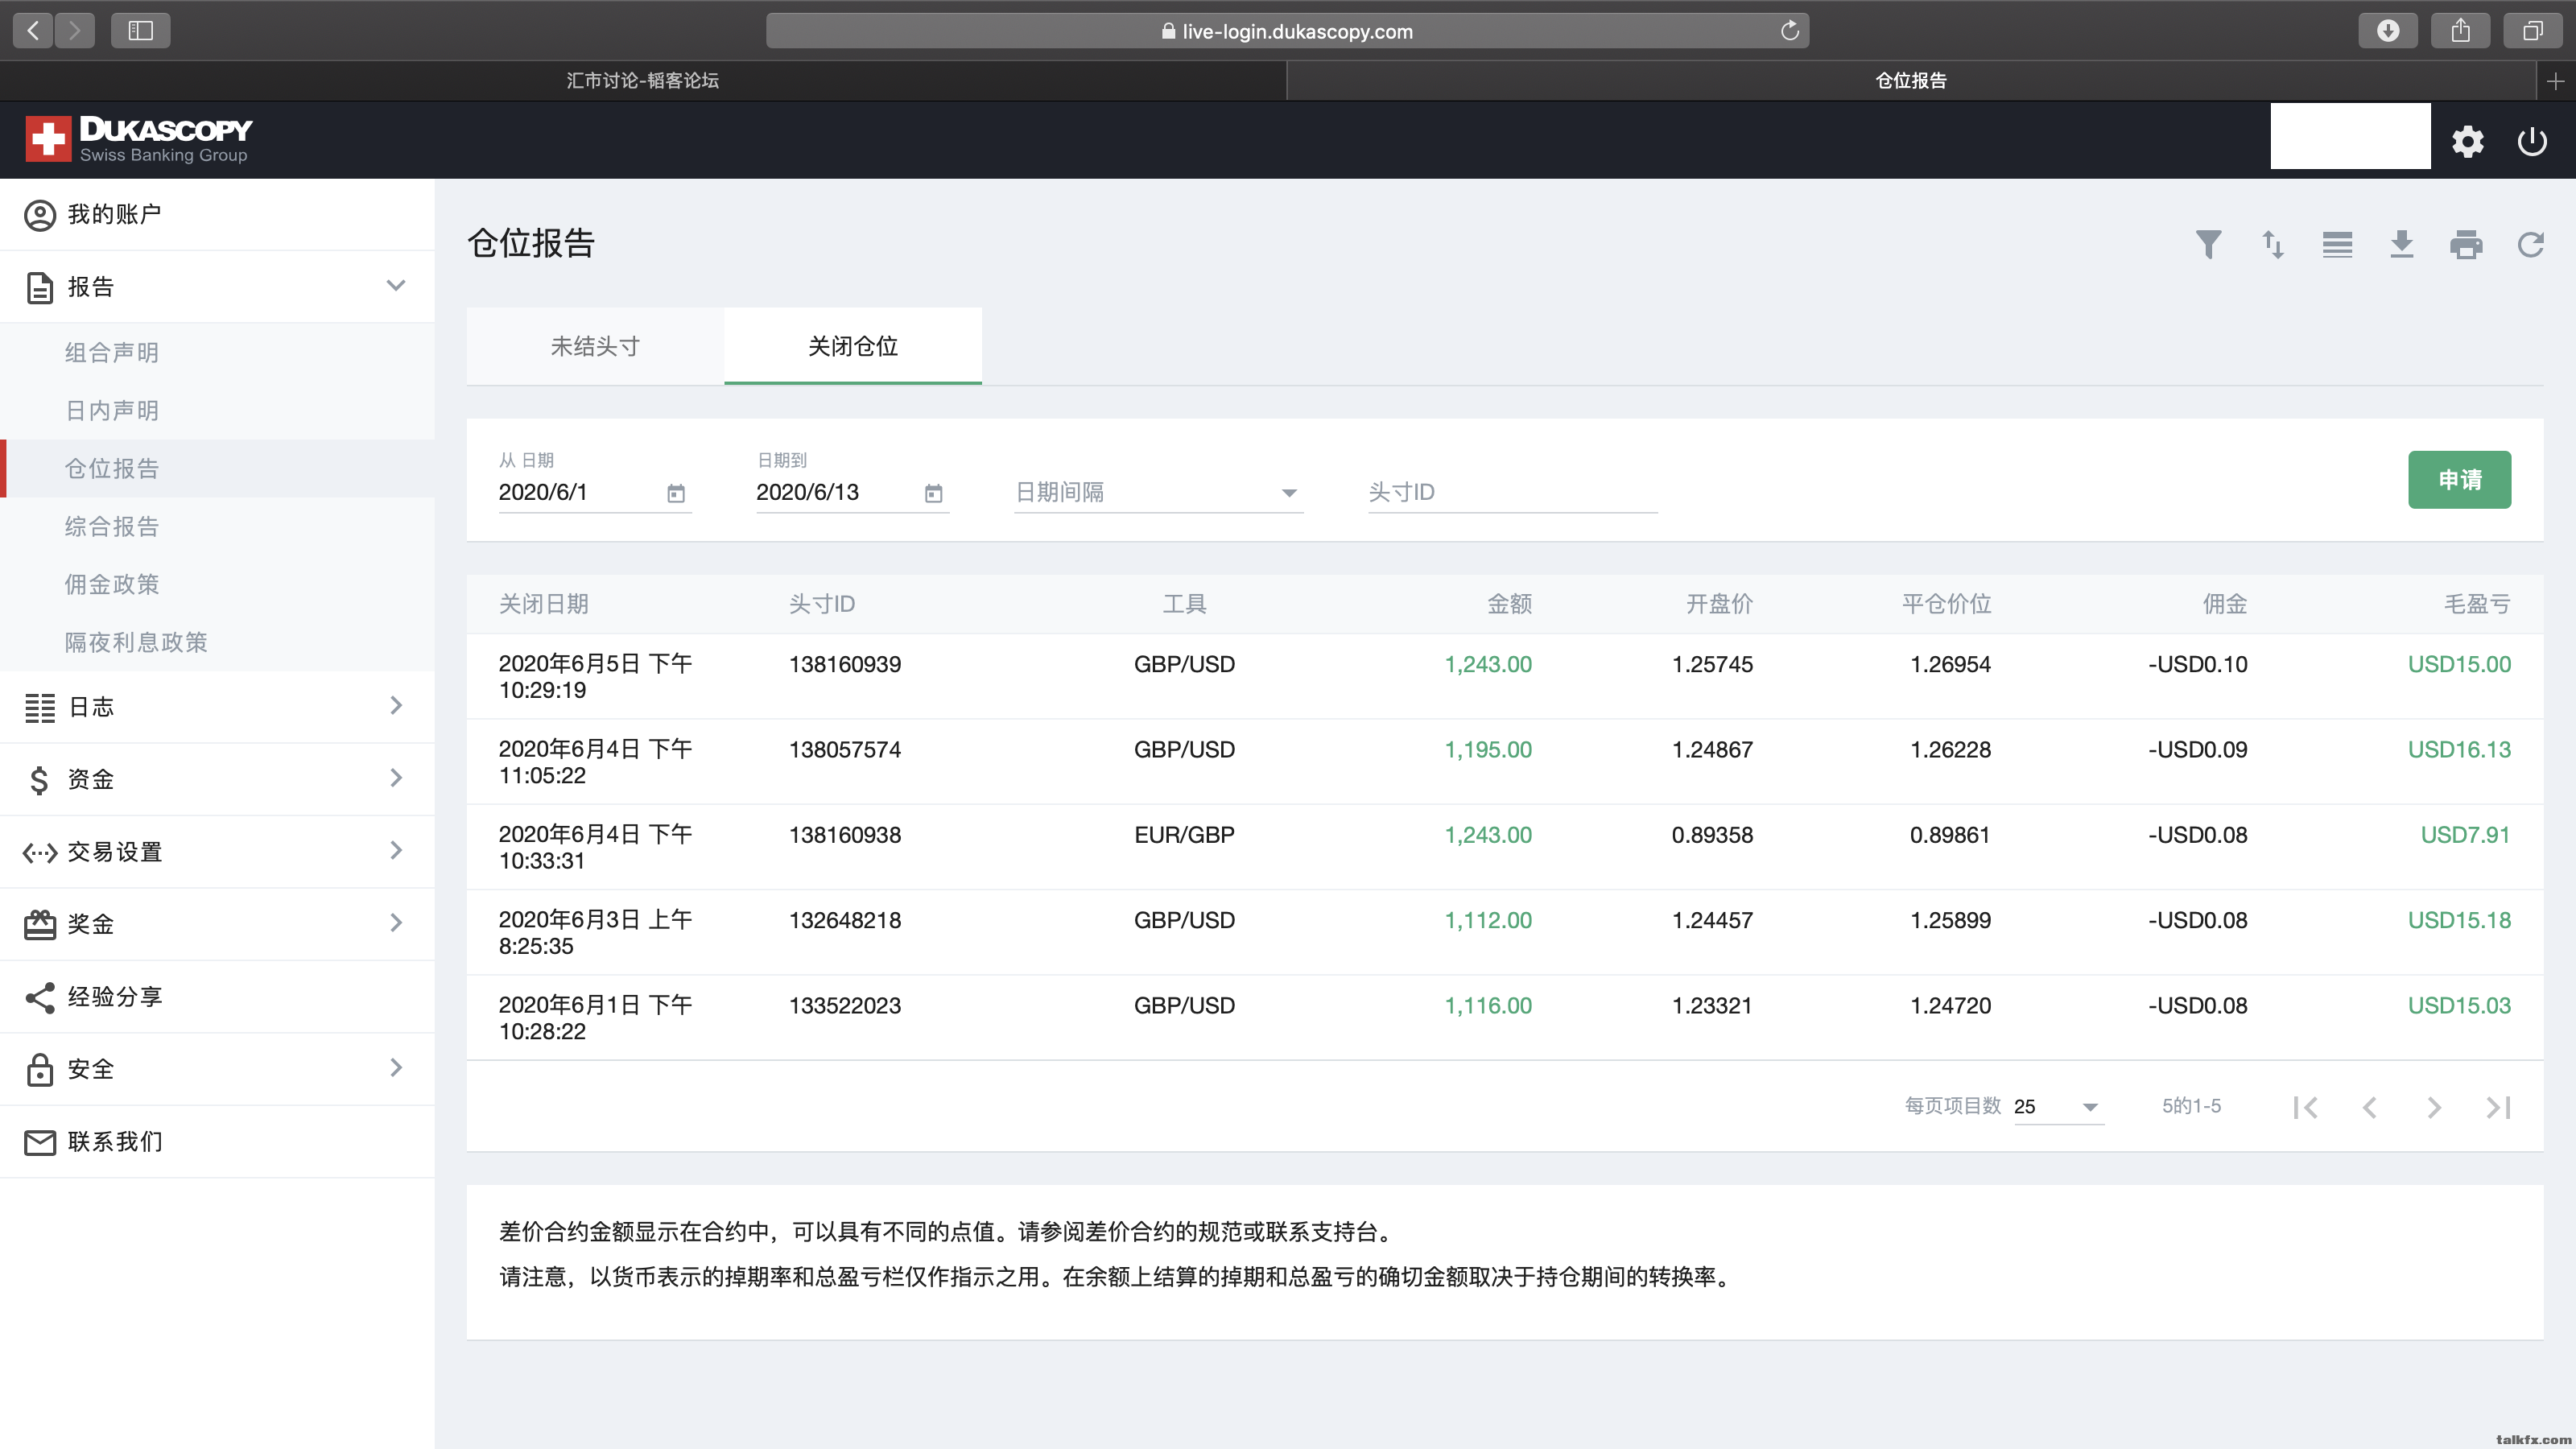
Task: Click the power logout icon
Action: (x=2531, y=141)
